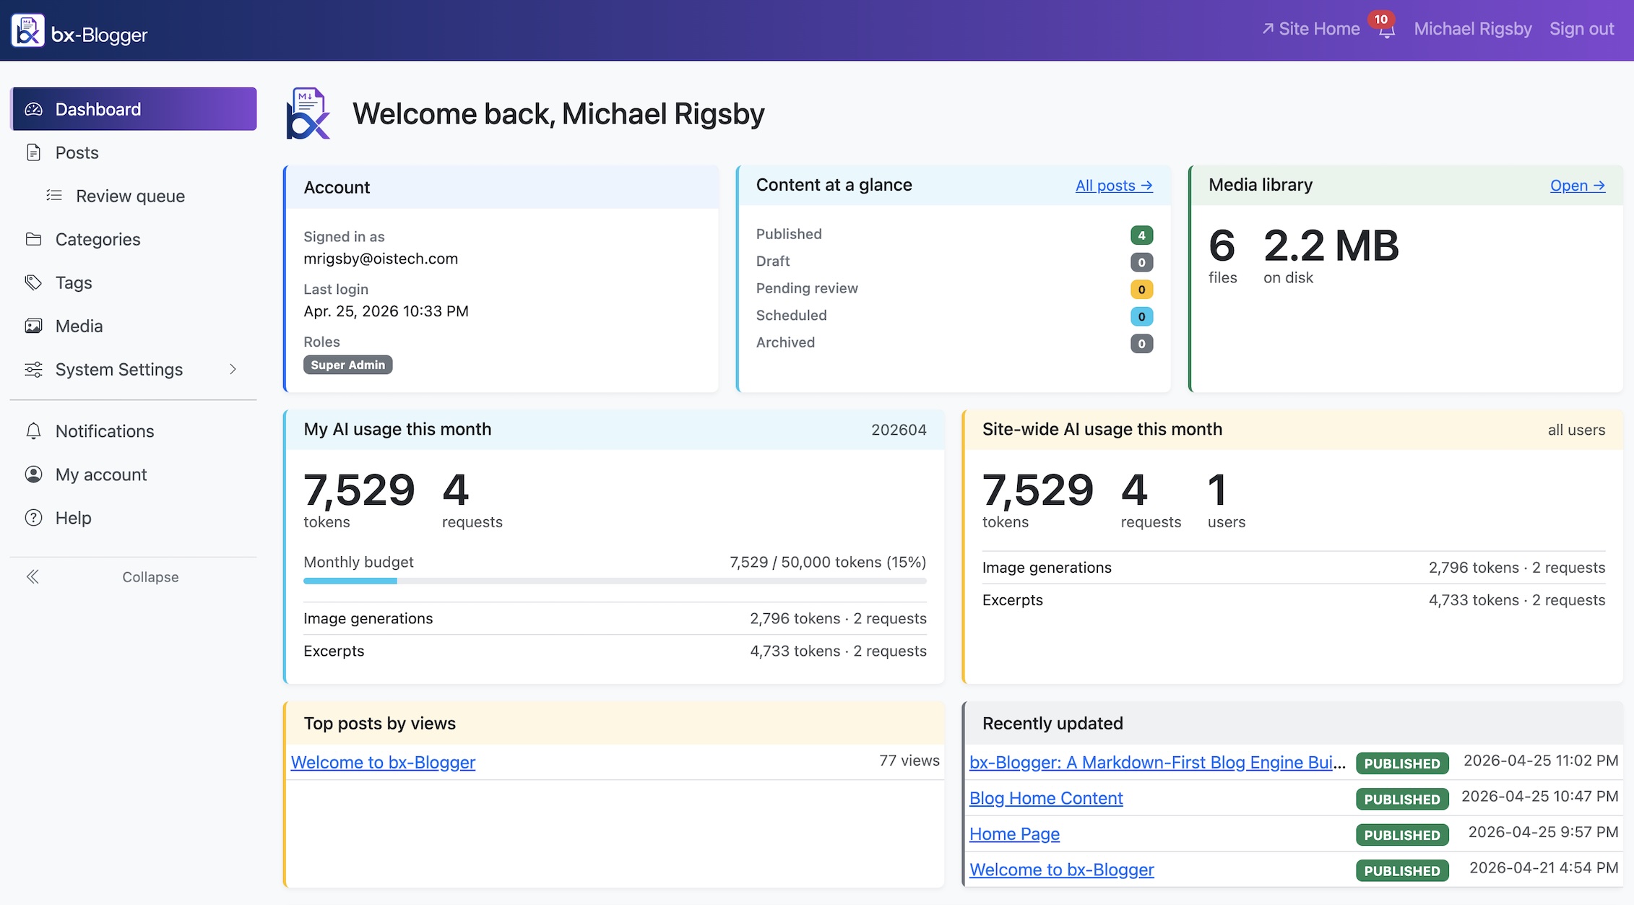The width and height of the screenshot is (1634, 905).
Task: Open the Media image icon
Action: [x=33, y=326]
